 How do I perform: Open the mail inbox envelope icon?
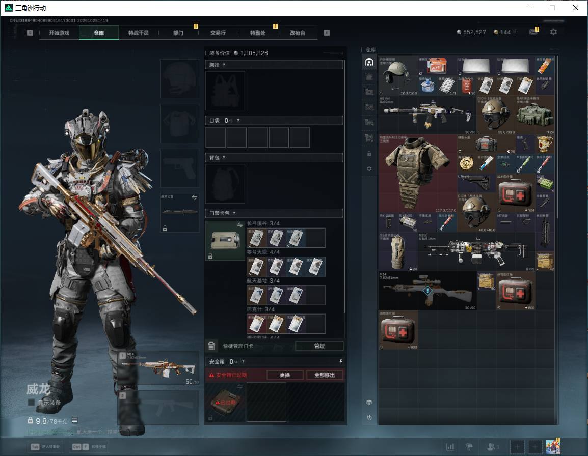(533, 32)
